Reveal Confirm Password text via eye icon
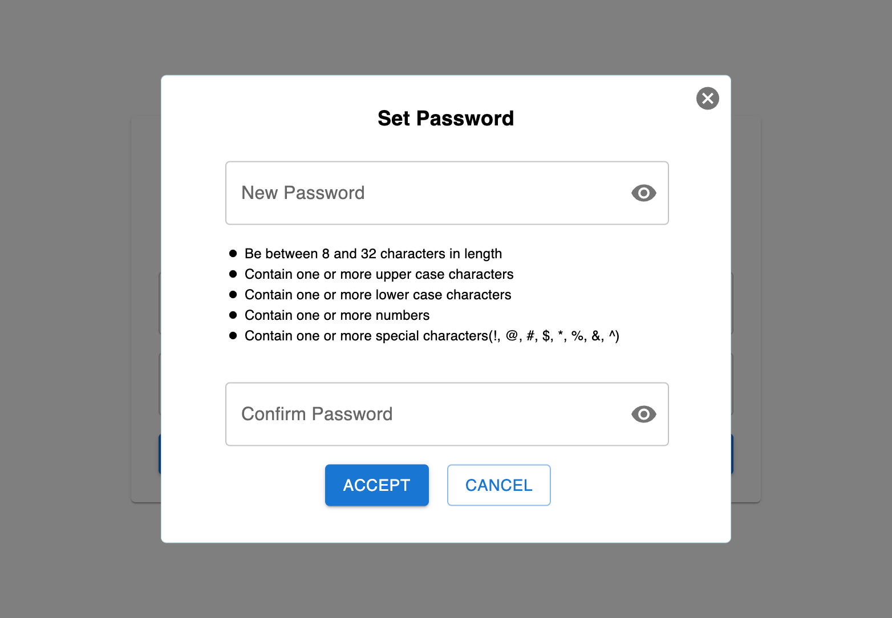Viewport: 892px width, 618px height. click(x=643, y=414)
